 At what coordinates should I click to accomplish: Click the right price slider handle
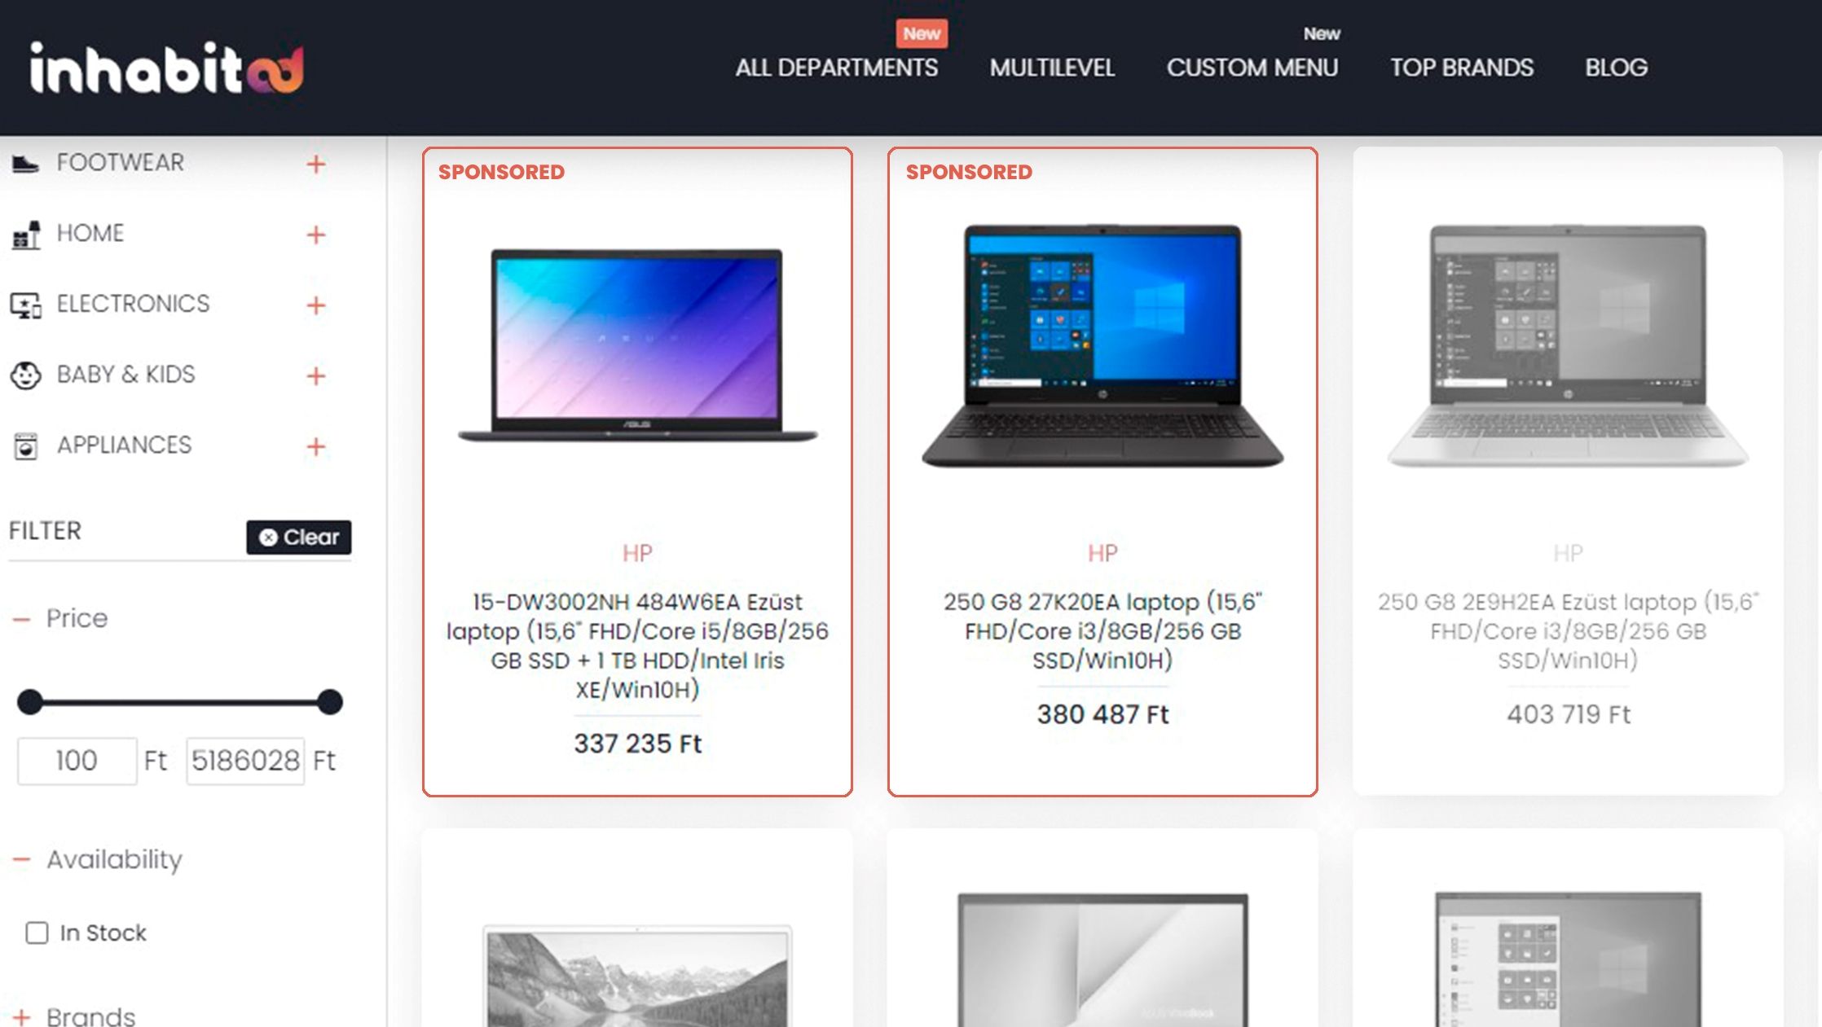(x=330, y=702)
